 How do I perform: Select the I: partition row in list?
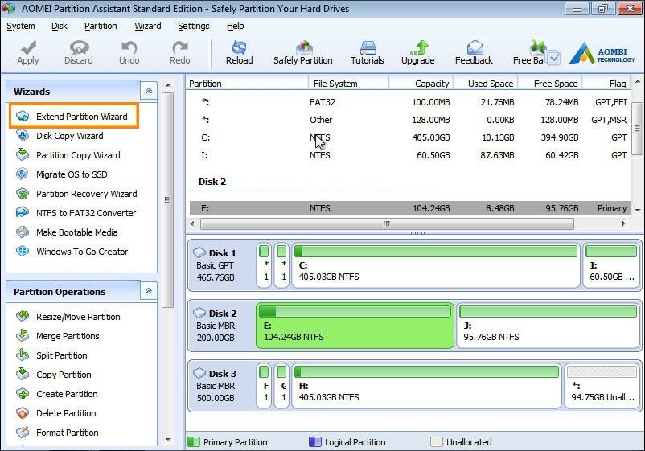coord(409,155)
